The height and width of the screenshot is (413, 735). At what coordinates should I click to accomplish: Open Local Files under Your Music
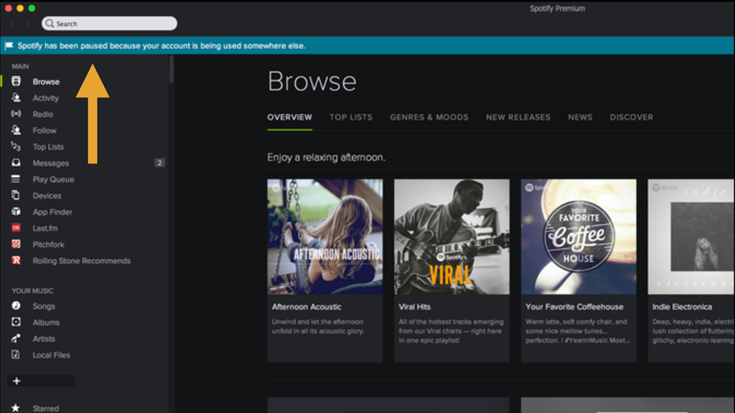pos(51,355)
